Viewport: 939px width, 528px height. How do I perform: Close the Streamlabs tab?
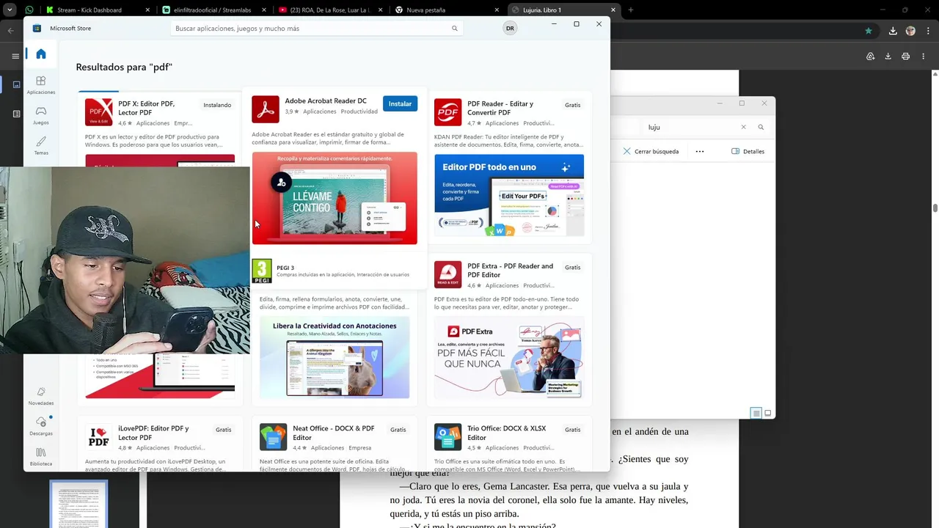(x=264, y=10)
